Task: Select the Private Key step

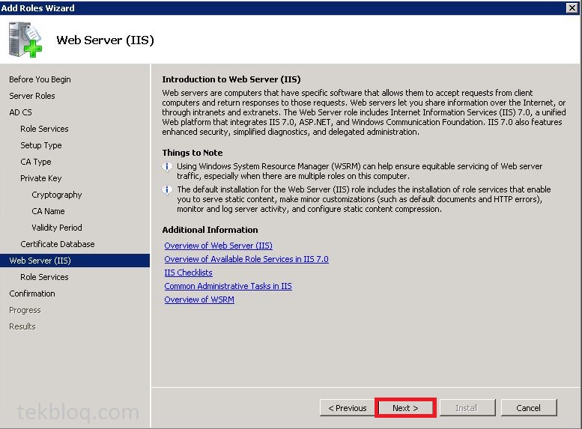Action: coord(41,178)
